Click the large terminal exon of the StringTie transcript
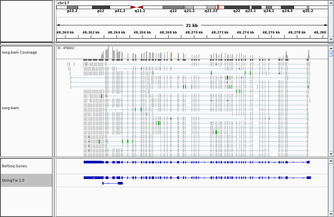The width and height of the screenshot is (334, 217). (x=94, y=178)
